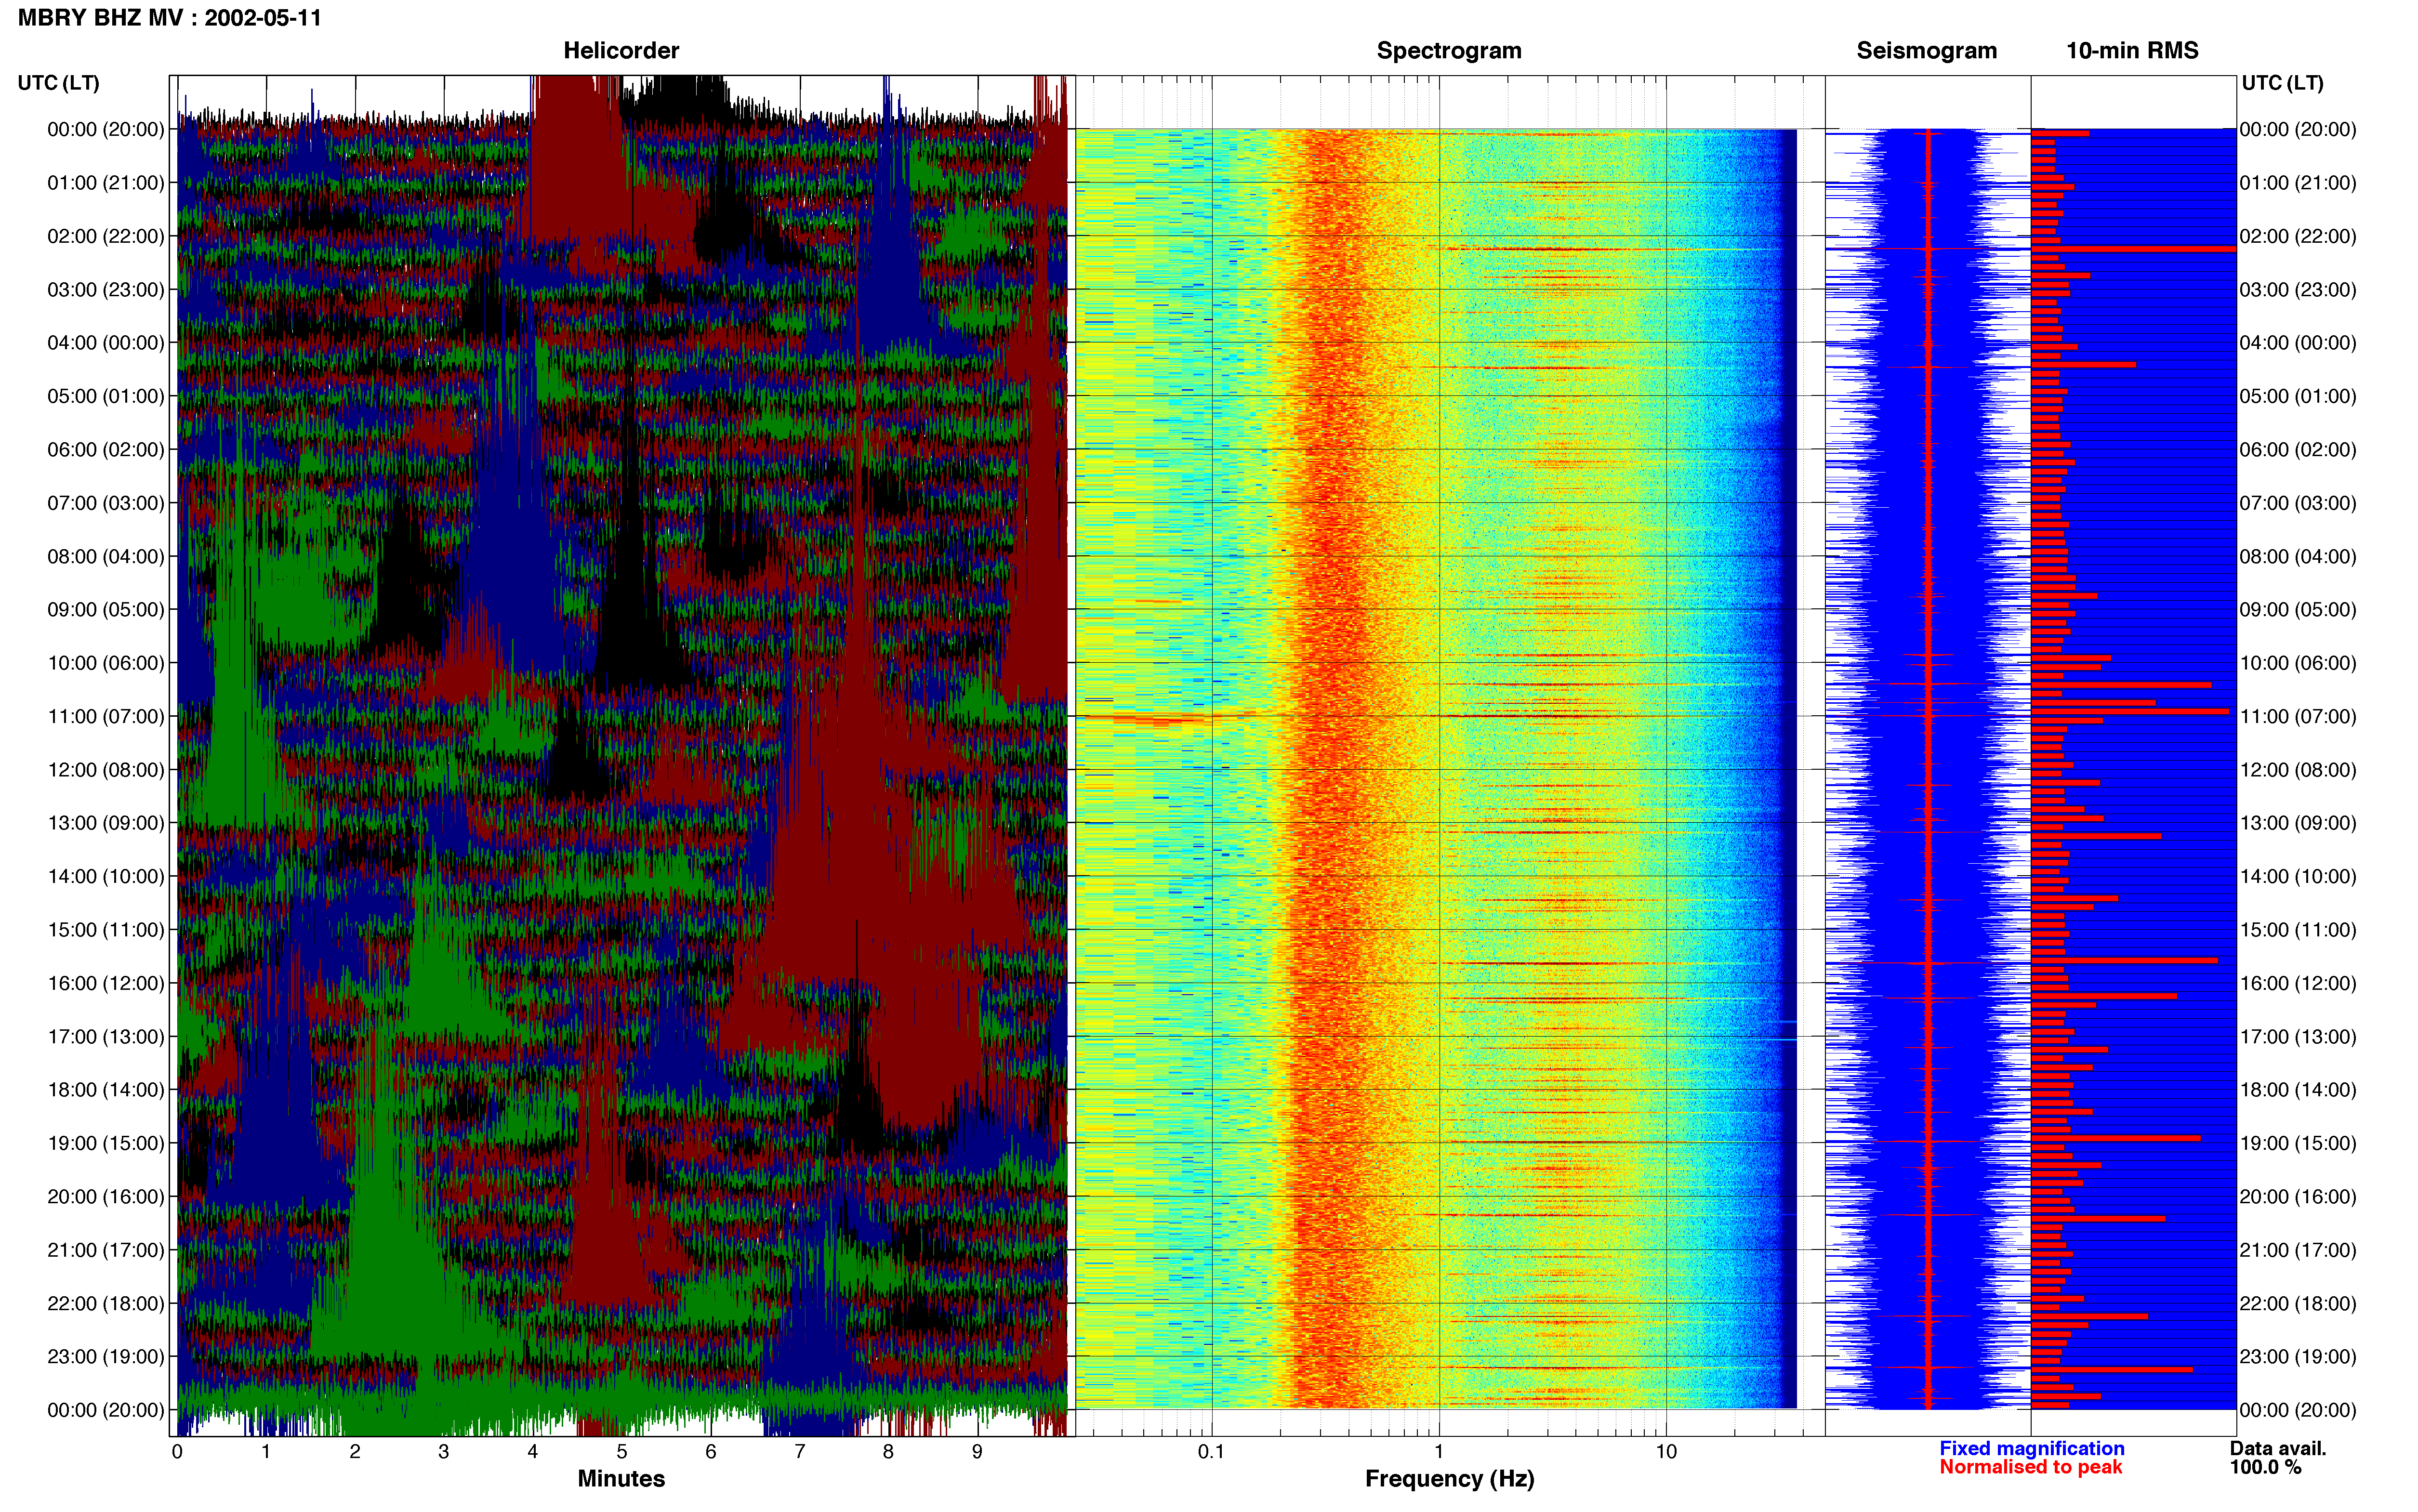Click the left 06:00 (02:00) time label
2418x1512 pixels.
click(x=106, y=450)
